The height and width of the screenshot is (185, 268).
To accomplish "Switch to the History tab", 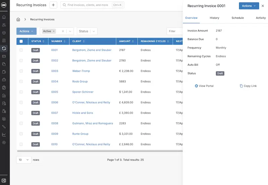I will click(x=214, y=18).
